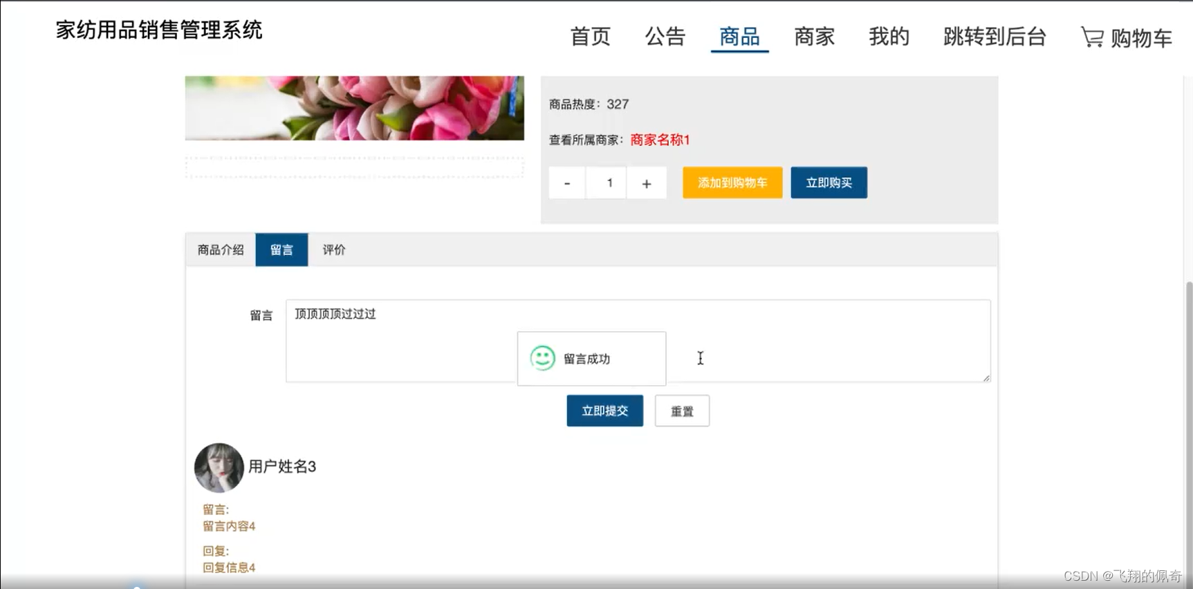This screenshot has width=1193, height=589.
Task: Click 添加到购物车 button
Action: pyautogui.click(x=732, y=183)
